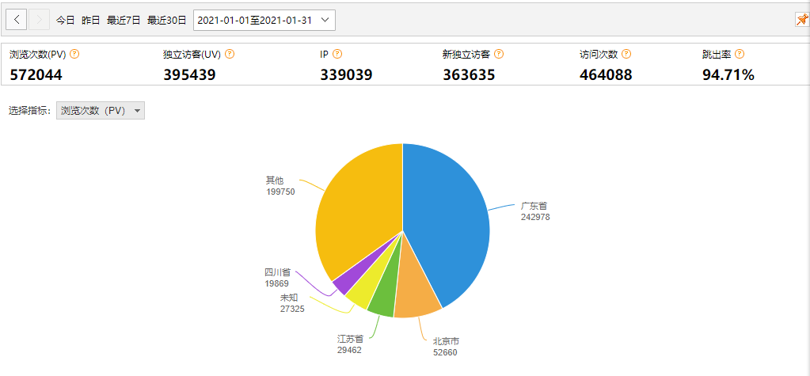The width and height of the screenshot is (810, 376).
Task: Open help icon beside 浏览次数(PV)
Action: [75, 54]
